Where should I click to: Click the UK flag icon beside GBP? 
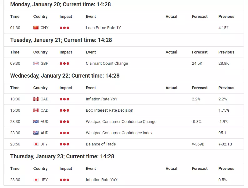click(x=36, y=64)
